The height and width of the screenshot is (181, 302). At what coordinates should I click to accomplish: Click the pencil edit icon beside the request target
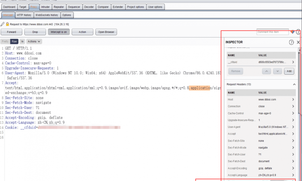(x=2, y=24)
